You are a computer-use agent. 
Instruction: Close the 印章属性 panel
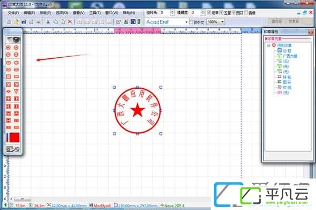click(311, 31)
